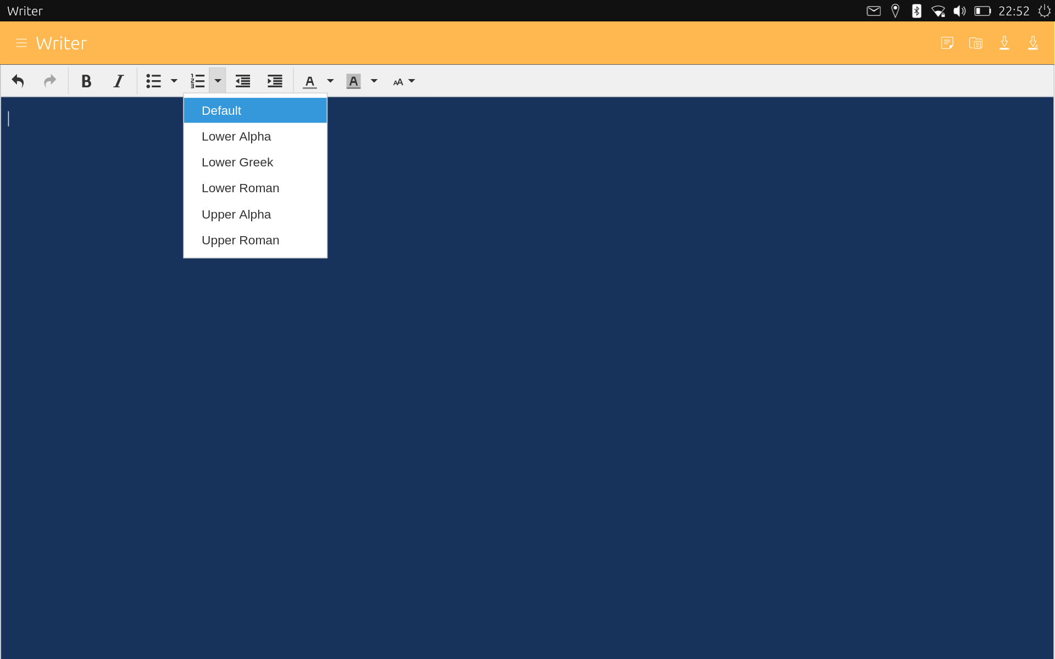1055x659 pixels.
Task: Click the Undo arrow icon
Action: coord(18,81)
